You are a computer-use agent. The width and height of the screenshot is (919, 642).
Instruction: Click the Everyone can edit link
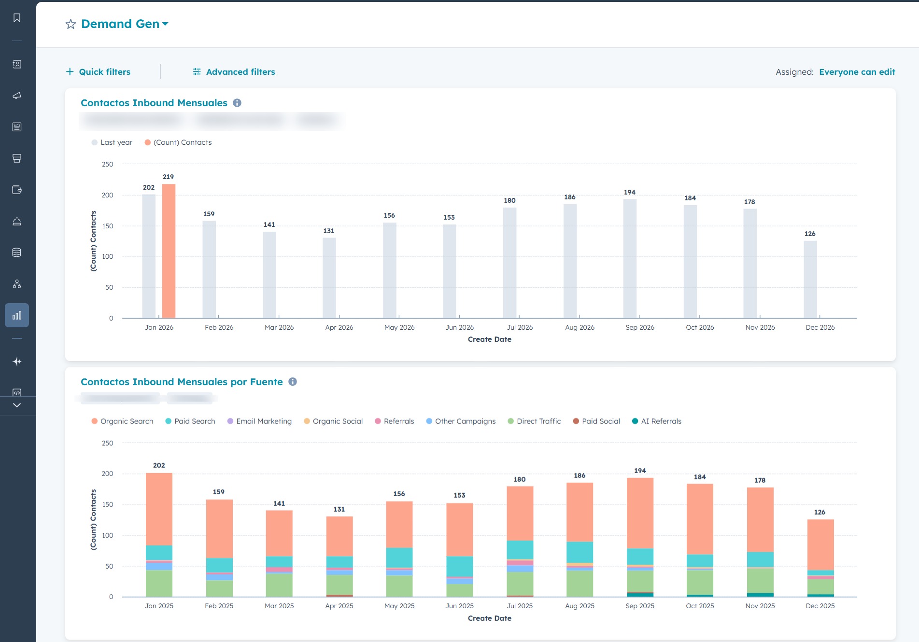pos(857,72)
